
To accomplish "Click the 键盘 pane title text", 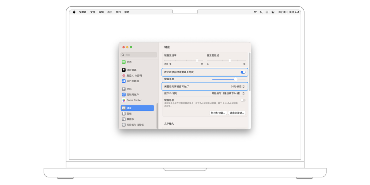I will pos(167,47).
